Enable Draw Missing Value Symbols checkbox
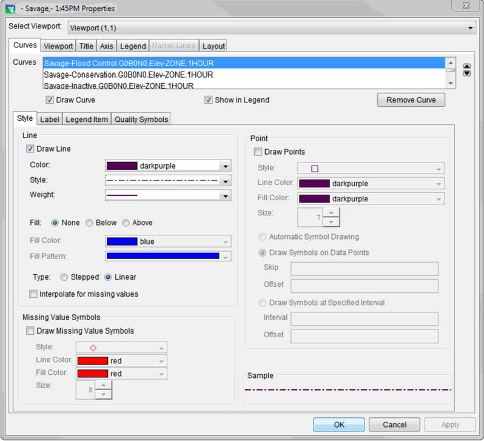Viewport: 484px width, 441px height. coord(30,331)
